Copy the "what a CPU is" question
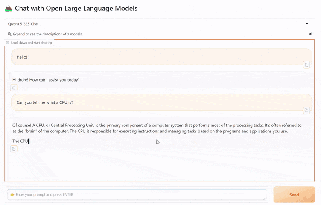Screen dimensions: 321x205 (306, 110)
